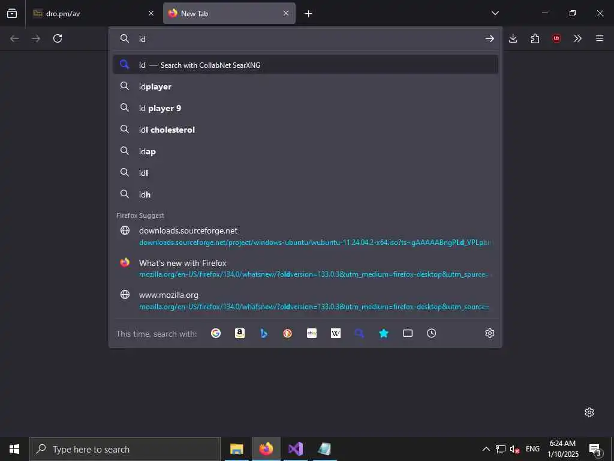The height and width of the screenshot is (461, 614).
Task: Search this time with Google
Action: coord(216,333)
